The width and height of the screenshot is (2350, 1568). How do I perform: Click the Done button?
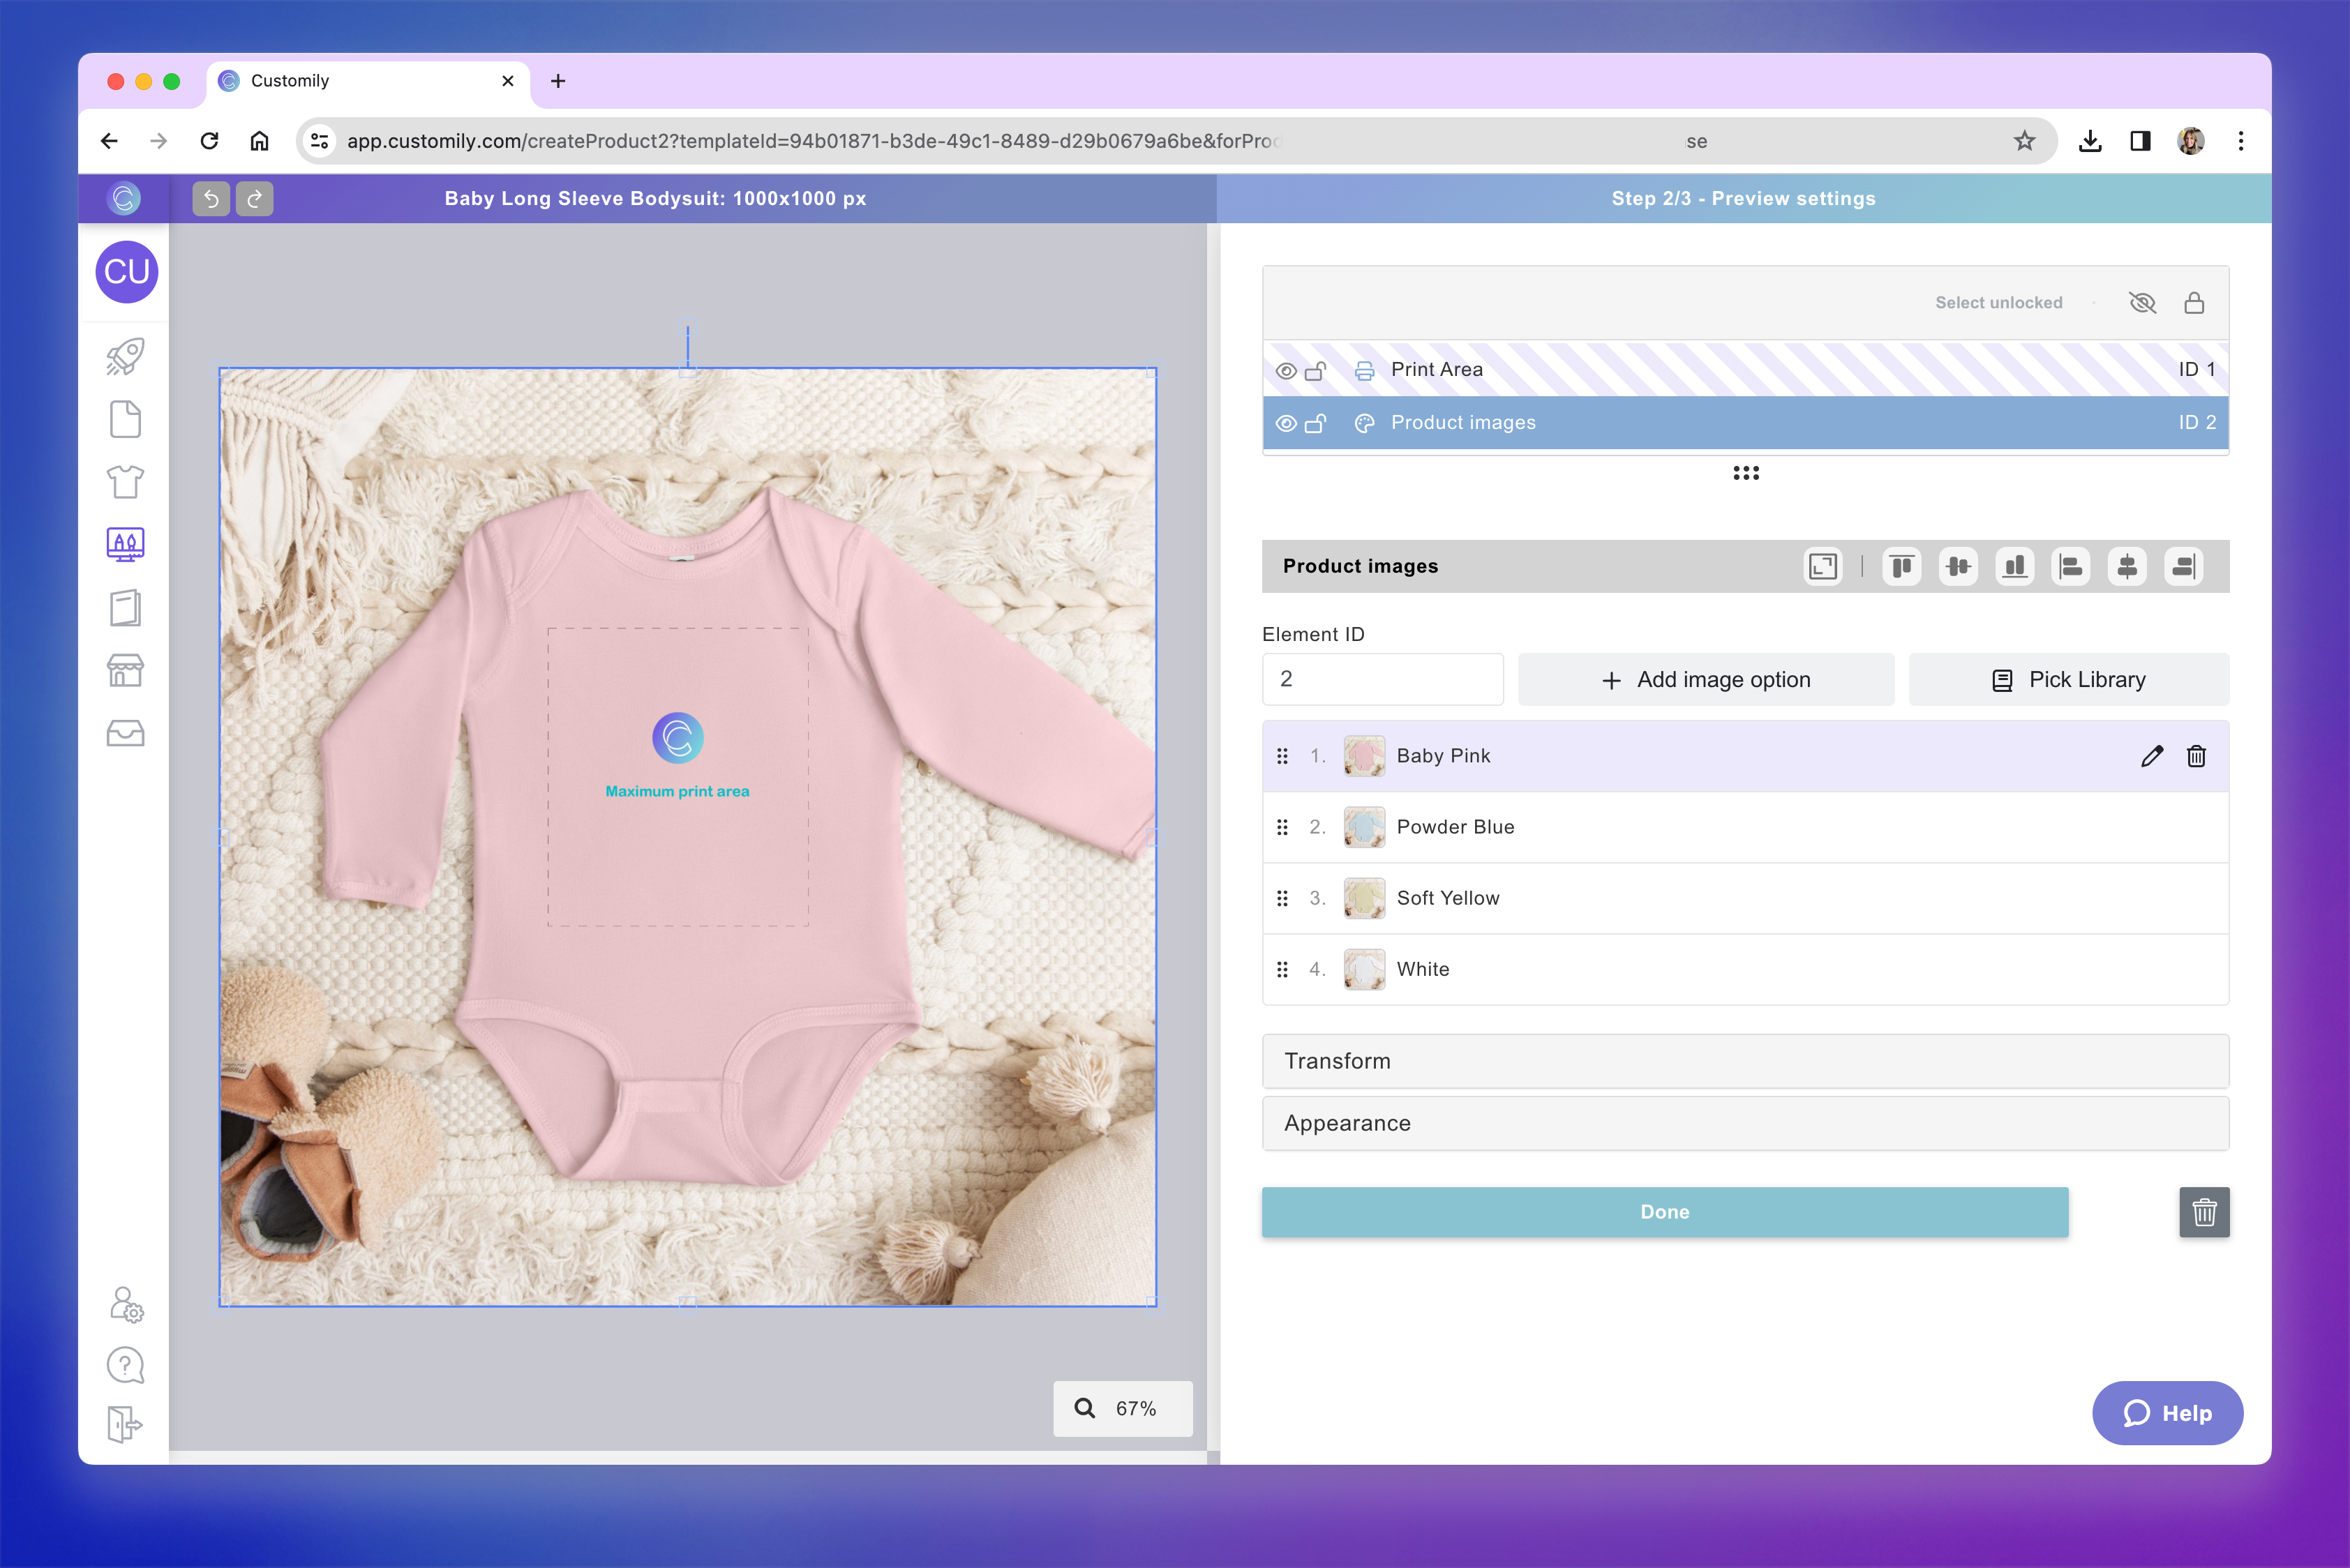1665,1212
